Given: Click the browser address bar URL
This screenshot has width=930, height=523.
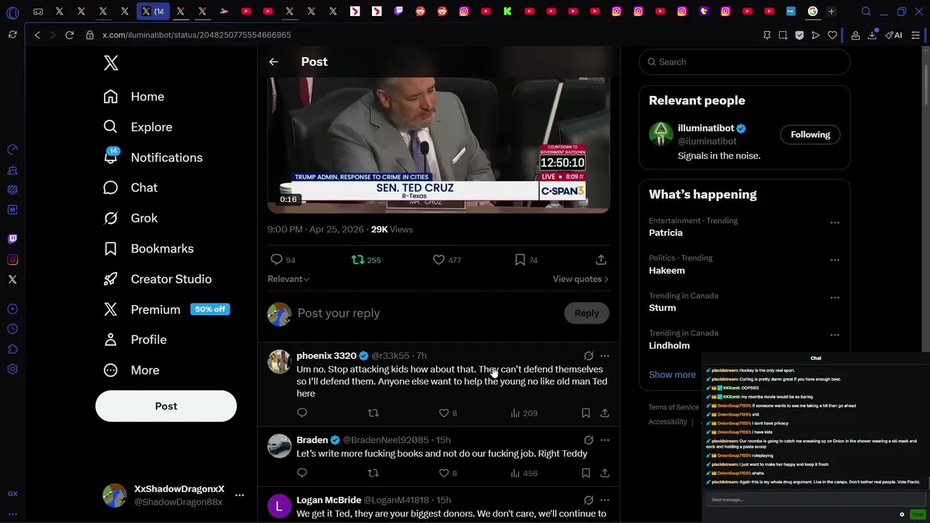Looking at the screenshot, I should point(197,35).
